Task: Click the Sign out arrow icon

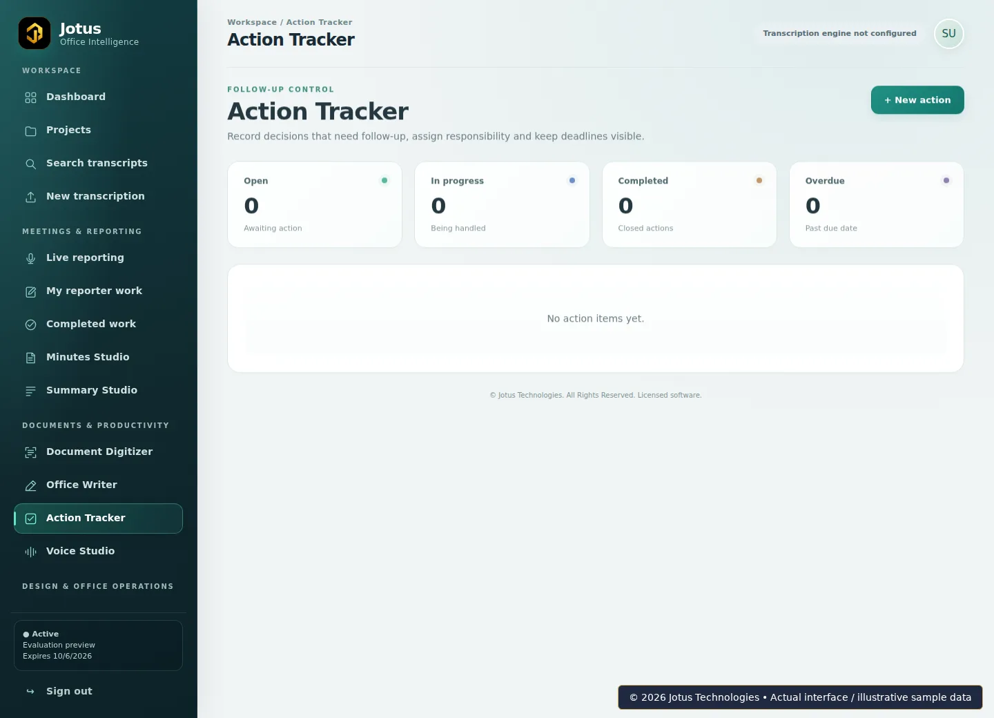Action: pyautogui.click(x=30, y=692)
